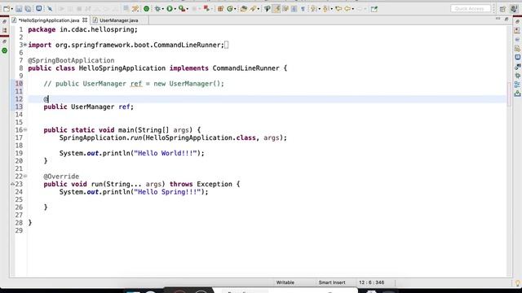Click the commented UserManager line 10

(x=134, y=84)
